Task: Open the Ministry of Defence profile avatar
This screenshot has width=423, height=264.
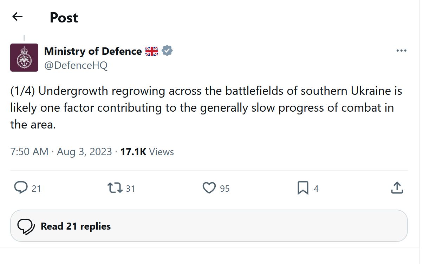Action: coord(24,58)
